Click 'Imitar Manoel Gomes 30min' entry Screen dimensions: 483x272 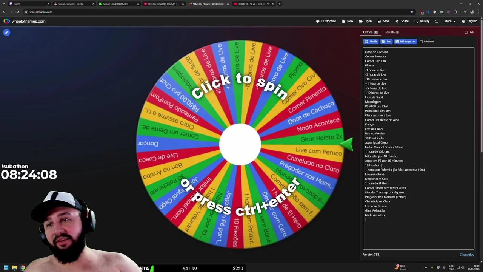[384, 147]
